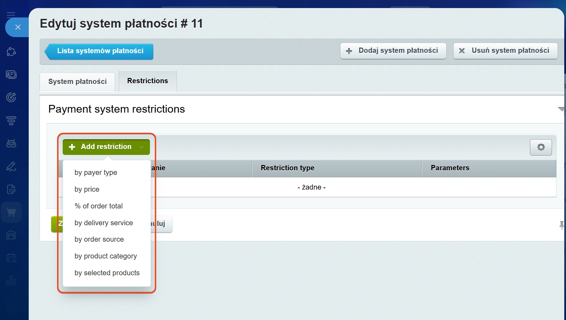Open the pen signature sidebar icon
The width and height of the screenshot is (566, 320).
(11, 166)
